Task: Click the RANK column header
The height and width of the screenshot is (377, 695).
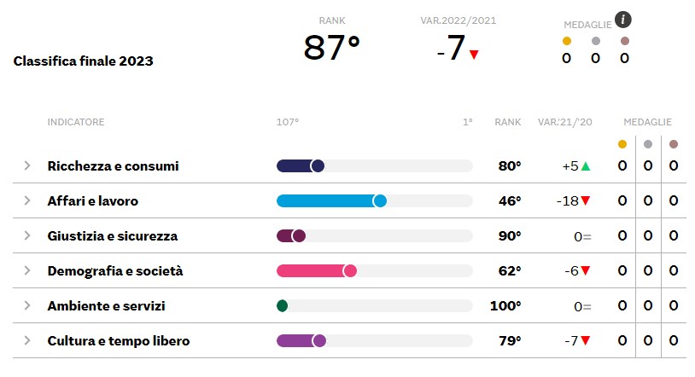Action: 507,122
